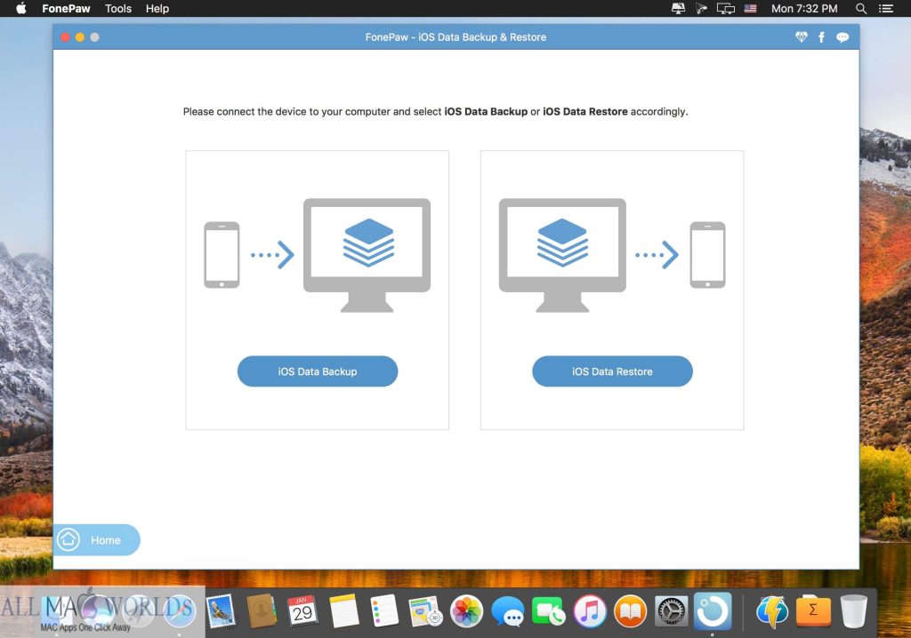The height and width of the screenshot is (638, 911).
Task: Open iTunes from the Dock
Action: tap(590, 611)
